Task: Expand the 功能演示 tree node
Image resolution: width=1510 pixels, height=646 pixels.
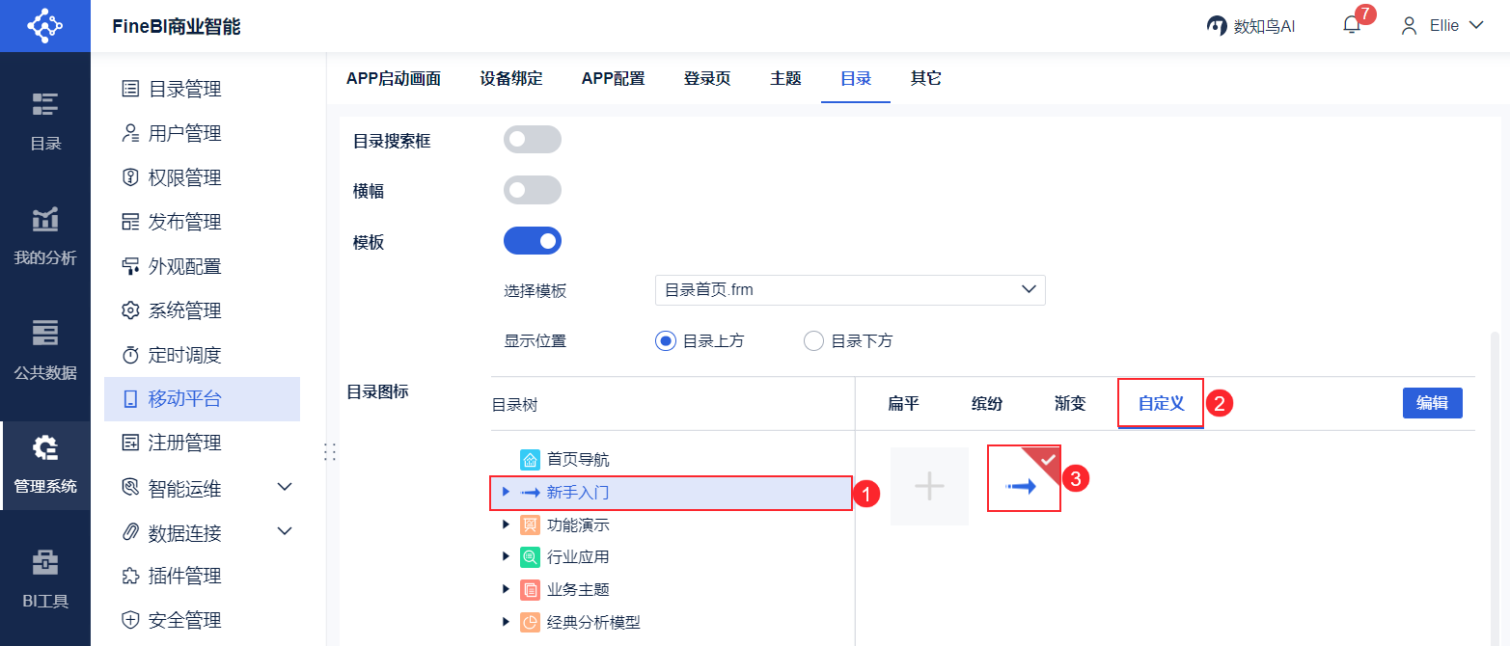Action: pyautogui.click(x=506, y=525)
